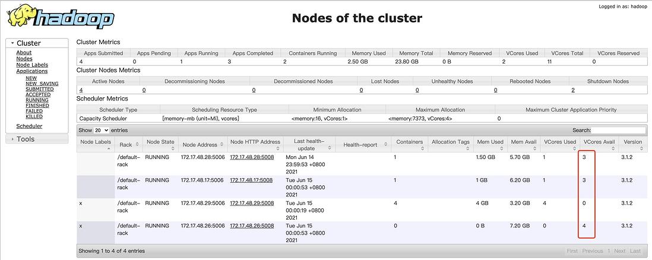The height and width of the screenshot is (260, 652).
Task: Sort by Last health-update column
Action: pyautogui.click(x=309, y=144)
